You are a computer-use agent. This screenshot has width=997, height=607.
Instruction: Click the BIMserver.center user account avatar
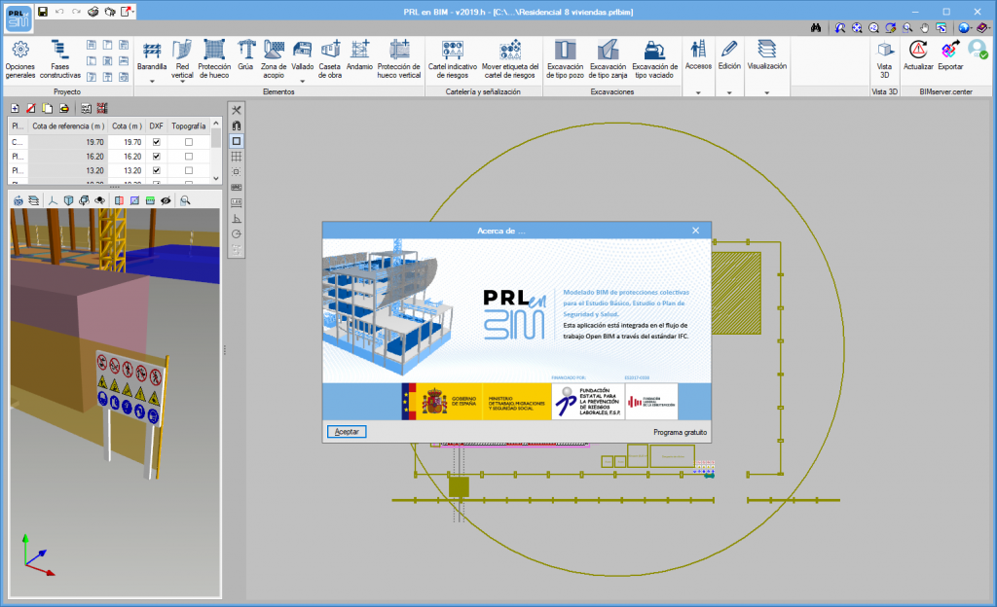[978, 49]
